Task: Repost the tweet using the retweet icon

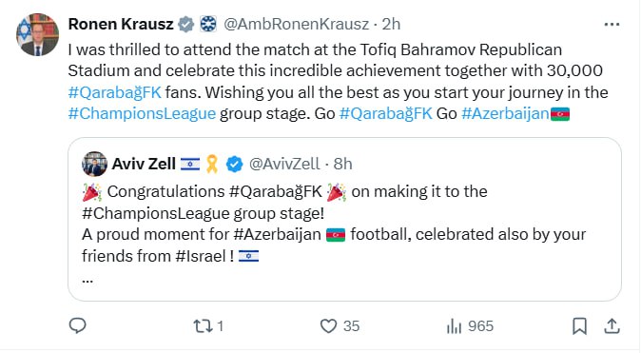Action: (x=203, y=326)
